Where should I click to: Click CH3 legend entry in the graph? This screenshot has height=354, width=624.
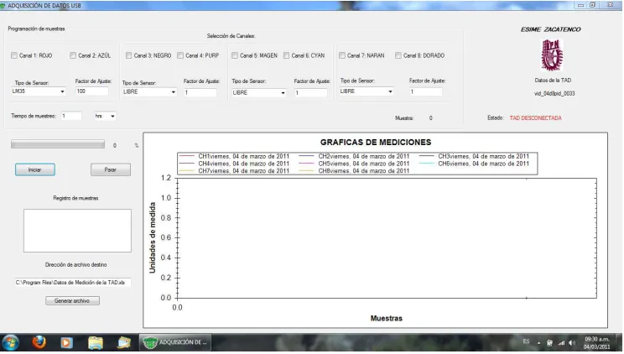(474, 157)
